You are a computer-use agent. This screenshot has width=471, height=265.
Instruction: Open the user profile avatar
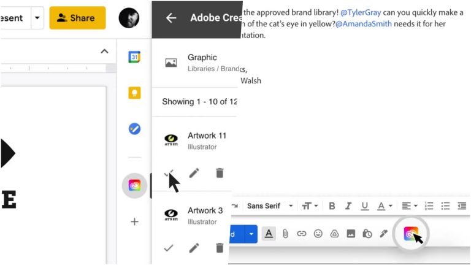click(x=129, y=18)
